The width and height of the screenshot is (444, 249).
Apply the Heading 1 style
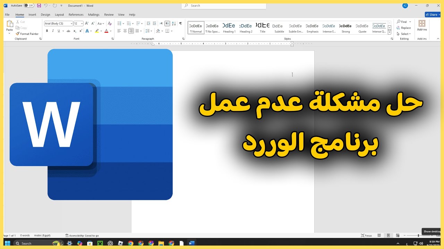[229, 28]
